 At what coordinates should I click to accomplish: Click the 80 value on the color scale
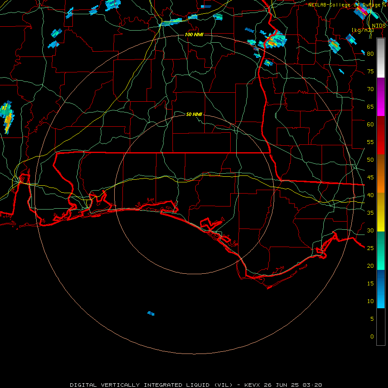(x=370, y=54)
